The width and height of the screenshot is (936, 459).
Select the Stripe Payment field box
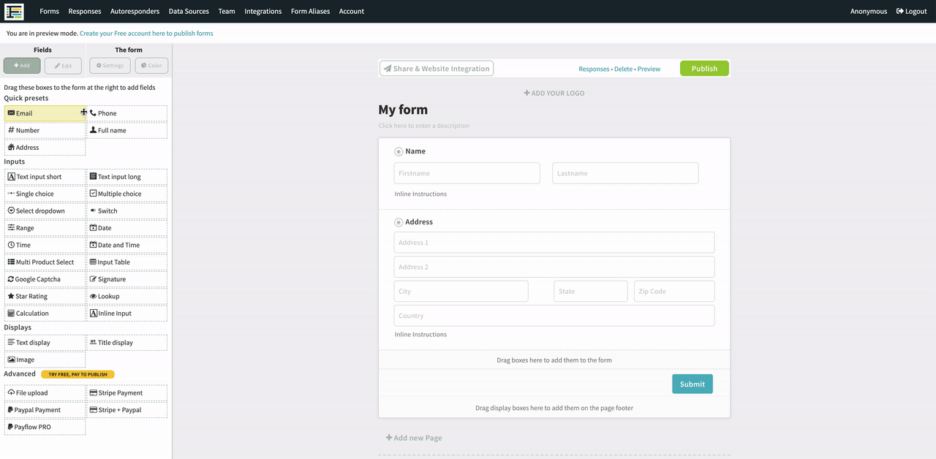click(x=127, y=393)
